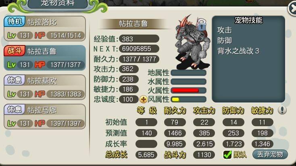Select the 防御 skill entry
Viewport: 296px width, 166px height.
point(225,41)
